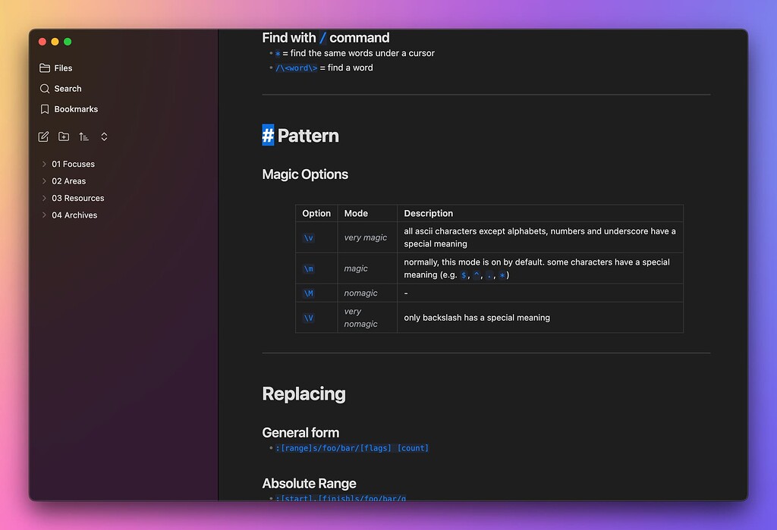Click the Bookmarks ribbon icon
The width and height of the screenshot is (777, 530).
pyautogui.click(x=45, y=109)
